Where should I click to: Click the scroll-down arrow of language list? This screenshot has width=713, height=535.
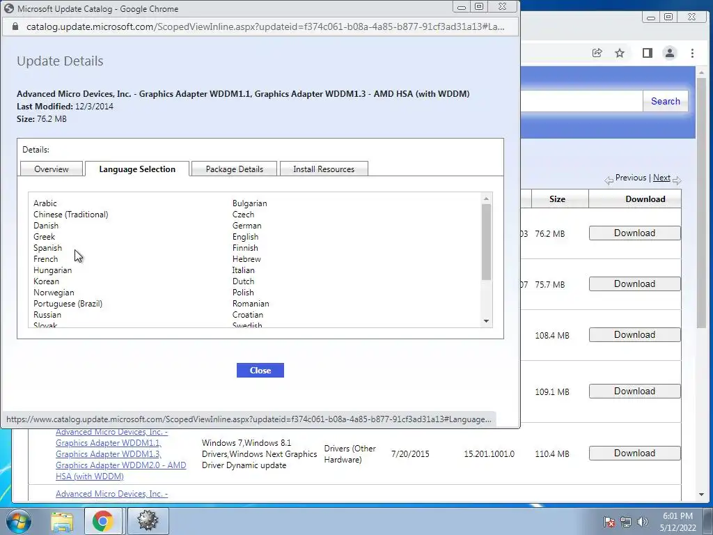[486, 321]
